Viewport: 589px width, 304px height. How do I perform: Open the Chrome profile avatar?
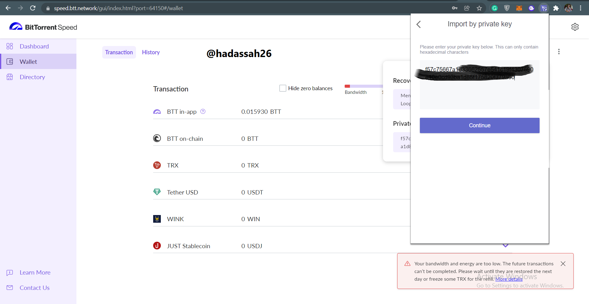(568, 8)
